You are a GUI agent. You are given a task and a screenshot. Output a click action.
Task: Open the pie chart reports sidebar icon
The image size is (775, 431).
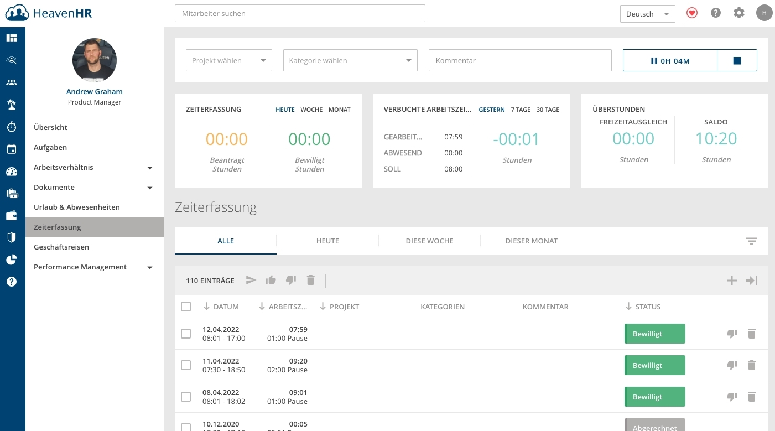point(12,259)
